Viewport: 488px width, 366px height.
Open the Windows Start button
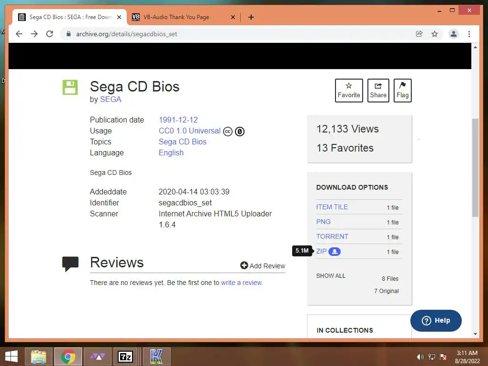(11, 356)
